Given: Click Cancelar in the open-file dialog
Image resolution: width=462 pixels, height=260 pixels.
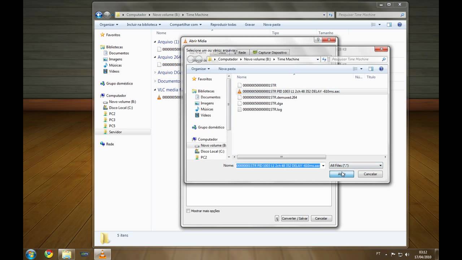Looking at the screenshot, I should [370, 174].
